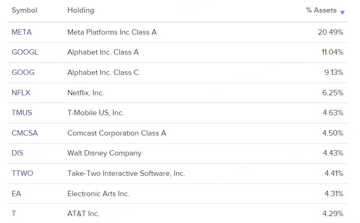Image resolution: width=360 pixels, height=223 pixels.
Task: Open the T symbol for AT&T
Action: pos(14,214)
